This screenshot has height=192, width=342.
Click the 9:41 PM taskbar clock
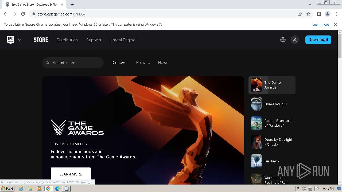coord(328,189)
